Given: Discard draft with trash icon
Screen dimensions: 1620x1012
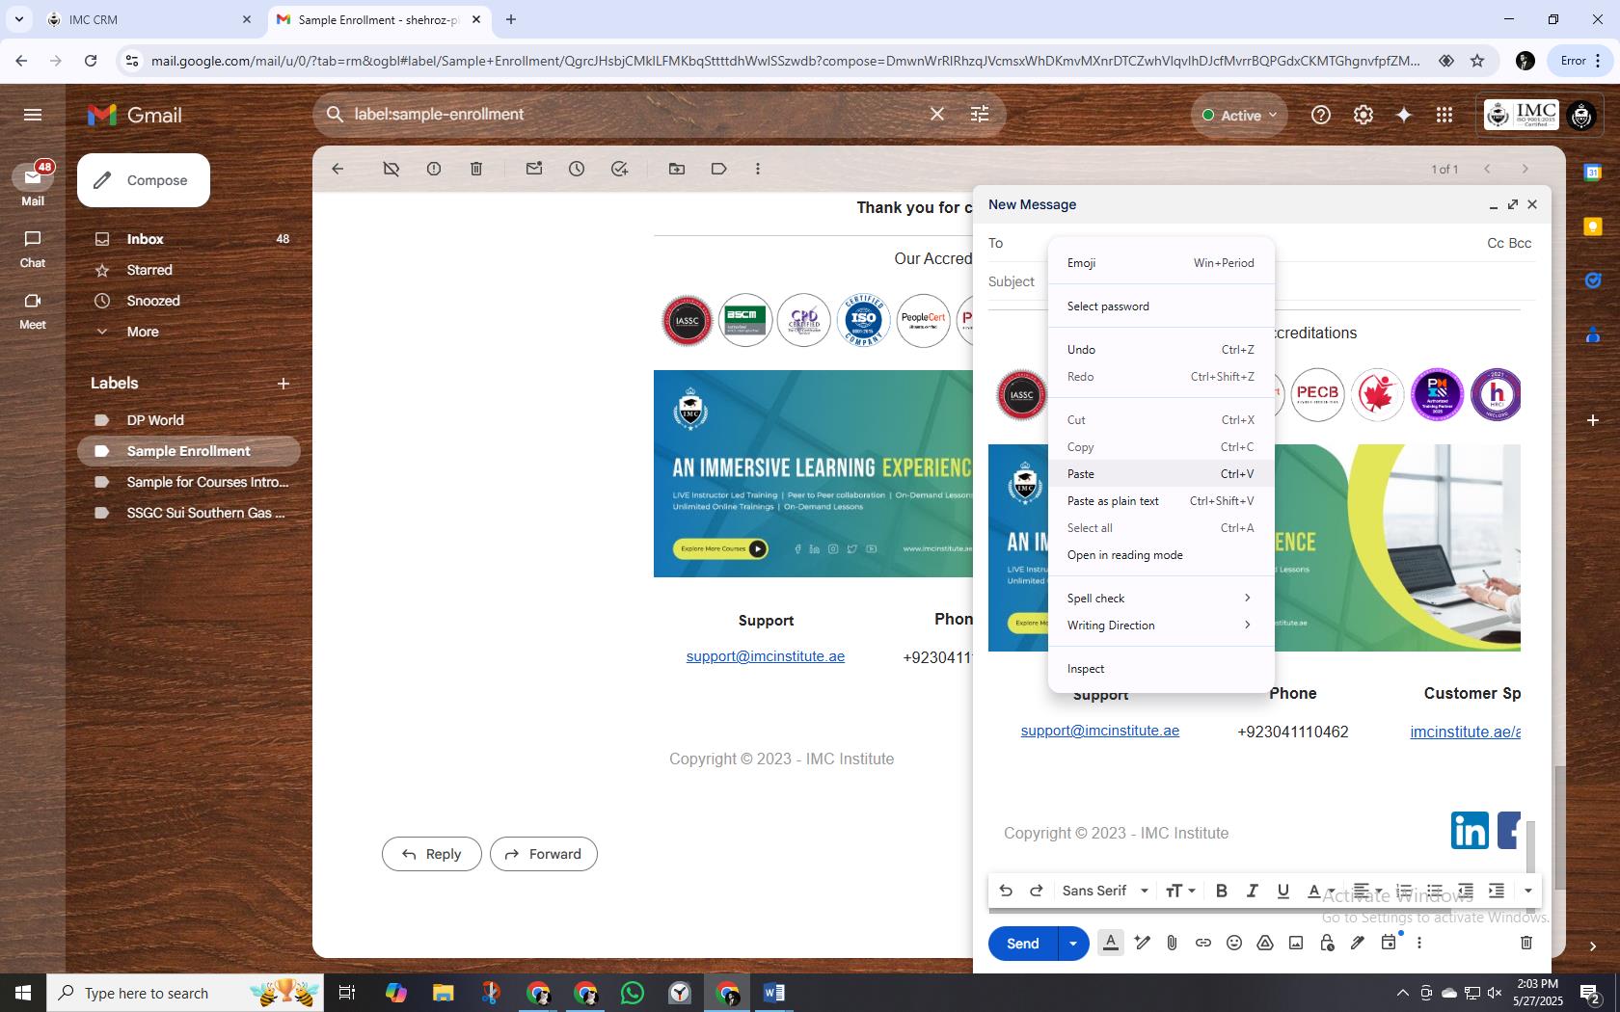Looking at the screenshot, I should (1526, 943).
